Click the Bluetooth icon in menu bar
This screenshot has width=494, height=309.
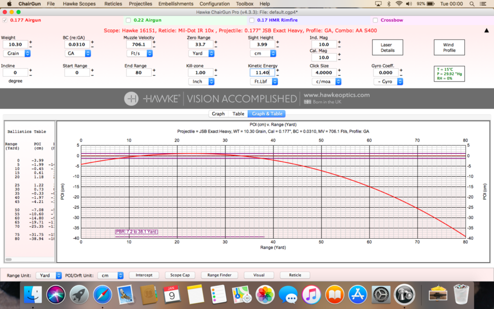tap(389, 4)
